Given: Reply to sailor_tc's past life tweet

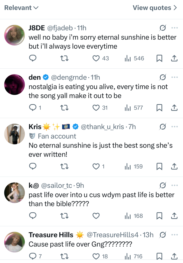Looking at the screenshot, I should [32, 216].
